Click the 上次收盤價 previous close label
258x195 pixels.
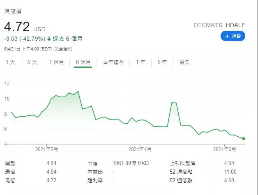click(x=183, y=163)
